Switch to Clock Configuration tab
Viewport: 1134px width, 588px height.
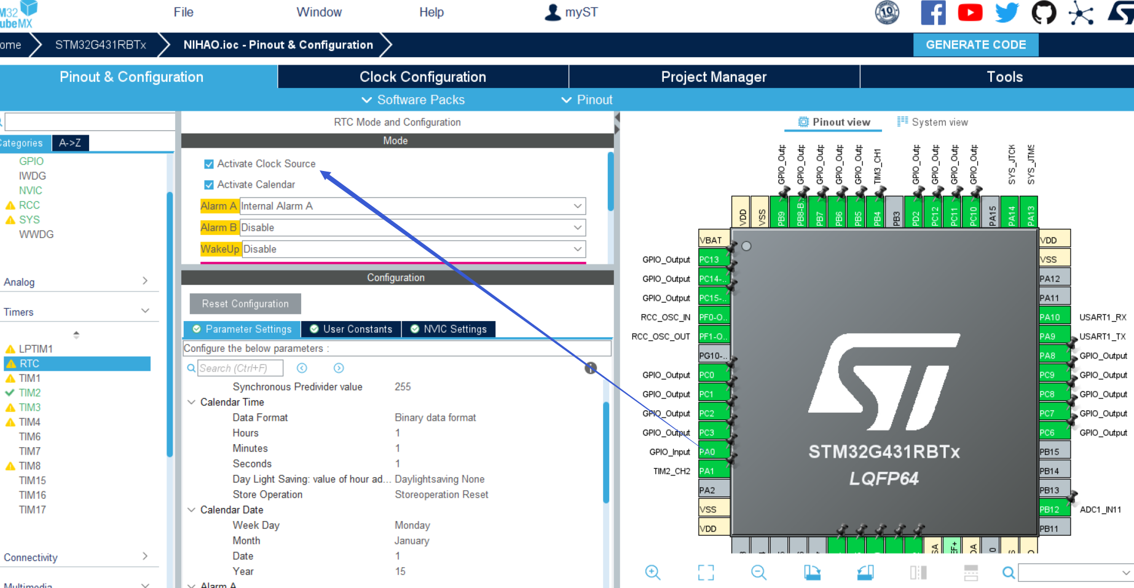pyautogui.click(x=423, y=77)
